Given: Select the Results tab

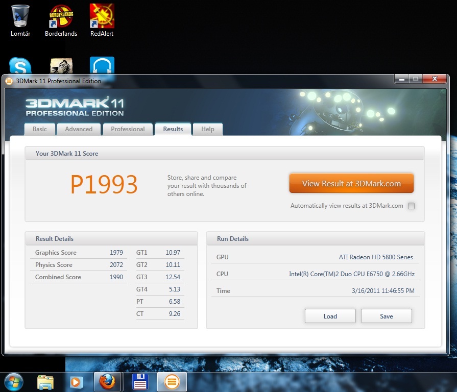Looking at the screenshot, I should 173,129.
